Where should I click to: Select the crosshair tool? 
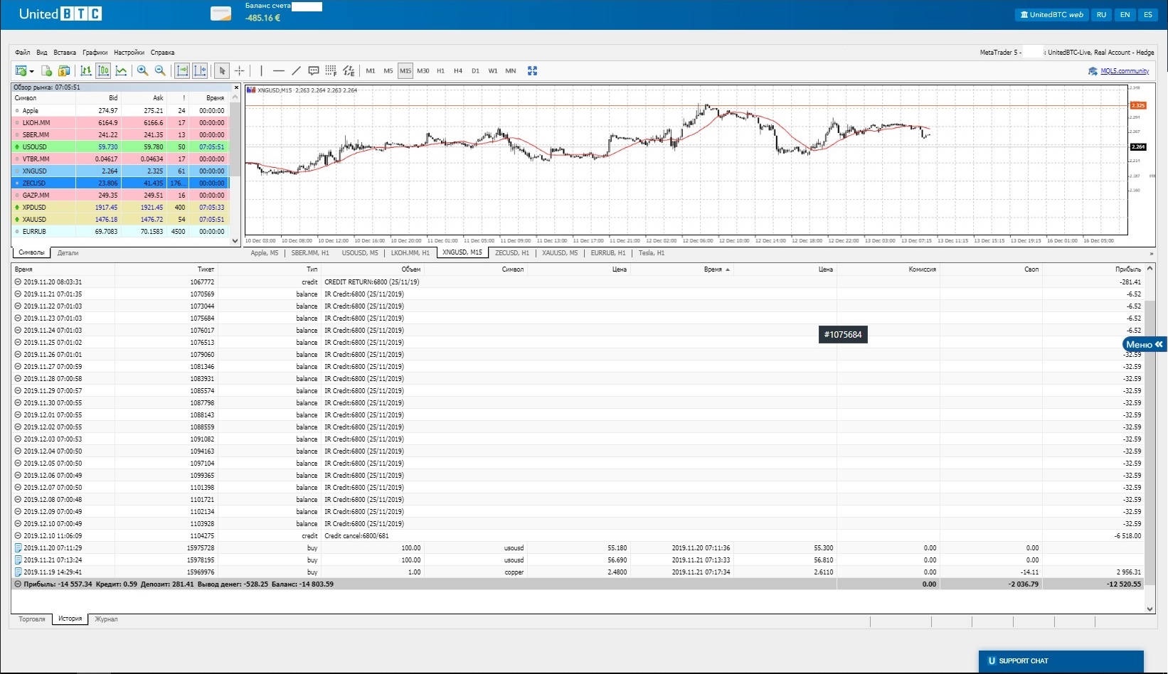pyautogui.click(x=240, y=70)
